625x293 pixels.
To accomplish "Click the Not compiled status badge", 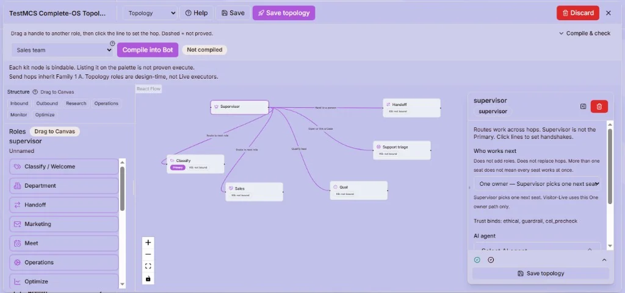I will click(x=204, y=50).
